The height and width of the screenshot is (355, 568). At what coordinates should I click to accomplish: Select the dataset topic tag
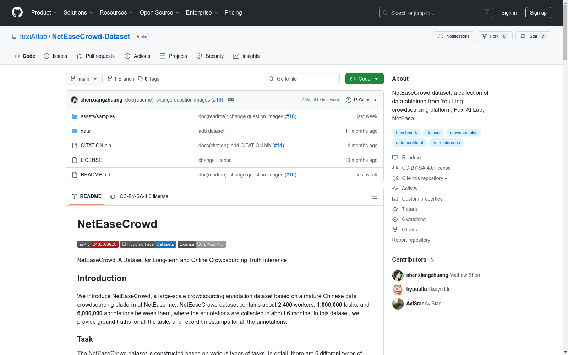click(433, 133)
